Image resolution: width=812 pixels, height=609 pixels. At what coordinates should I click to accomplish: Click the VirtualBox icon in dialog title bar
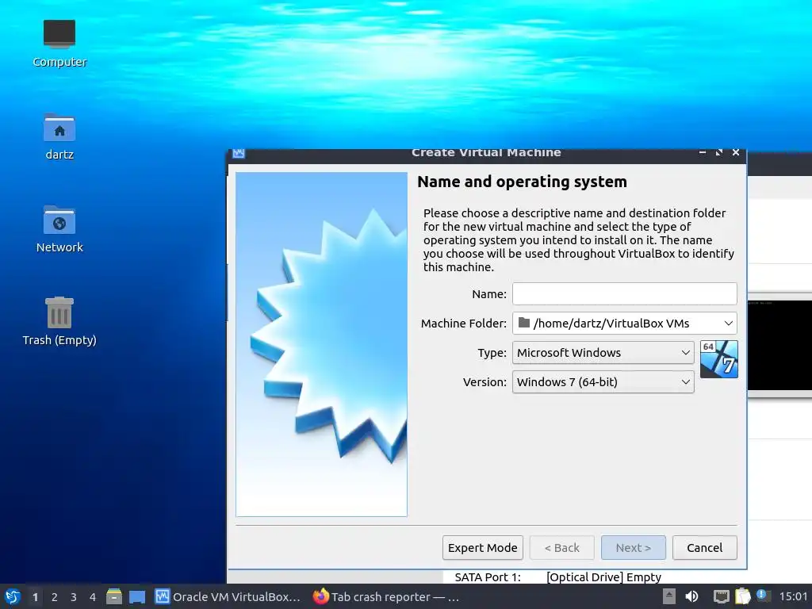[239, 153]
